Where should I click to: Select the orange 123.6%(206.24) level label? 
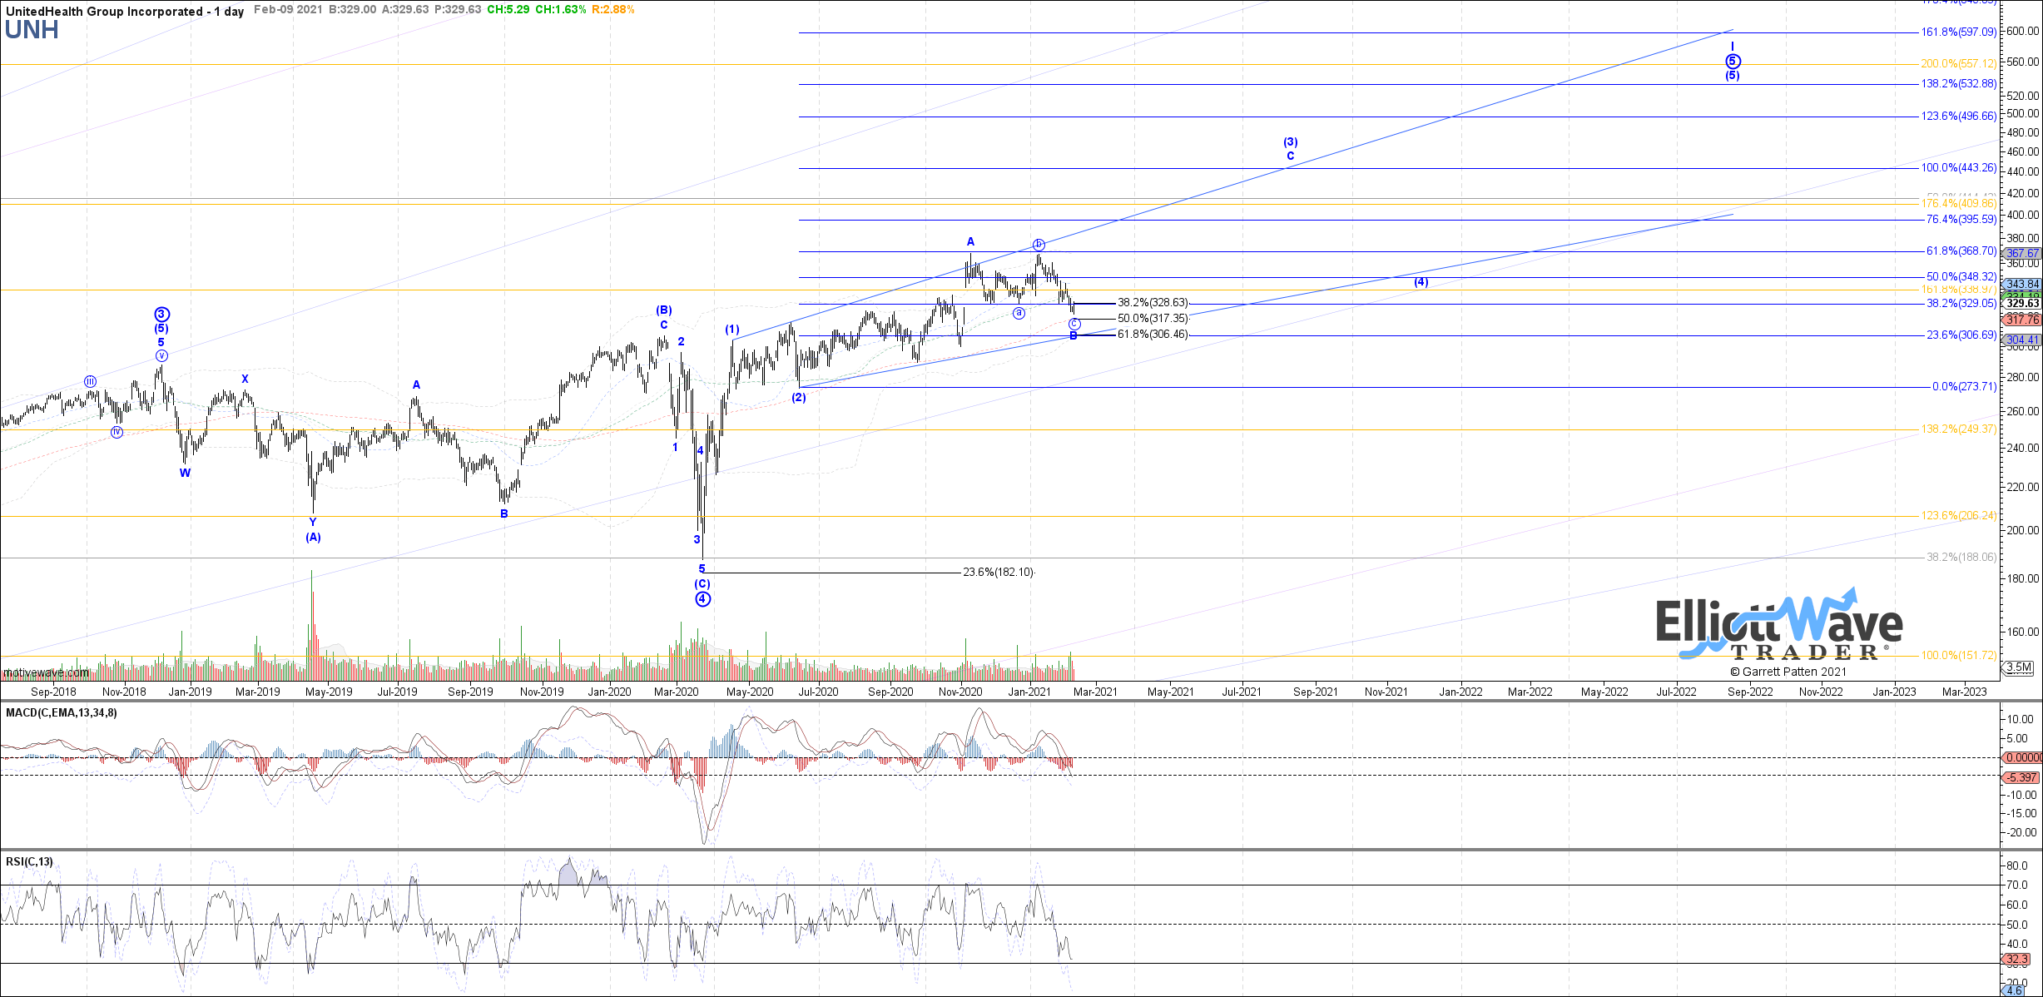coord(1958,516)
